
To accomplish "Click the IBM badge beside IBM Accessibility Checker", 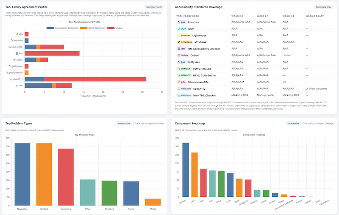I will (x=181, y=49).
